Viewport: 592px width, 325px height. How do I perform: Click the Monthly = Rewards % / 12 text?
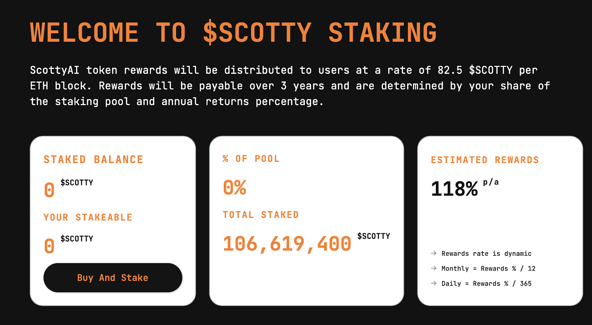point(488,268)
